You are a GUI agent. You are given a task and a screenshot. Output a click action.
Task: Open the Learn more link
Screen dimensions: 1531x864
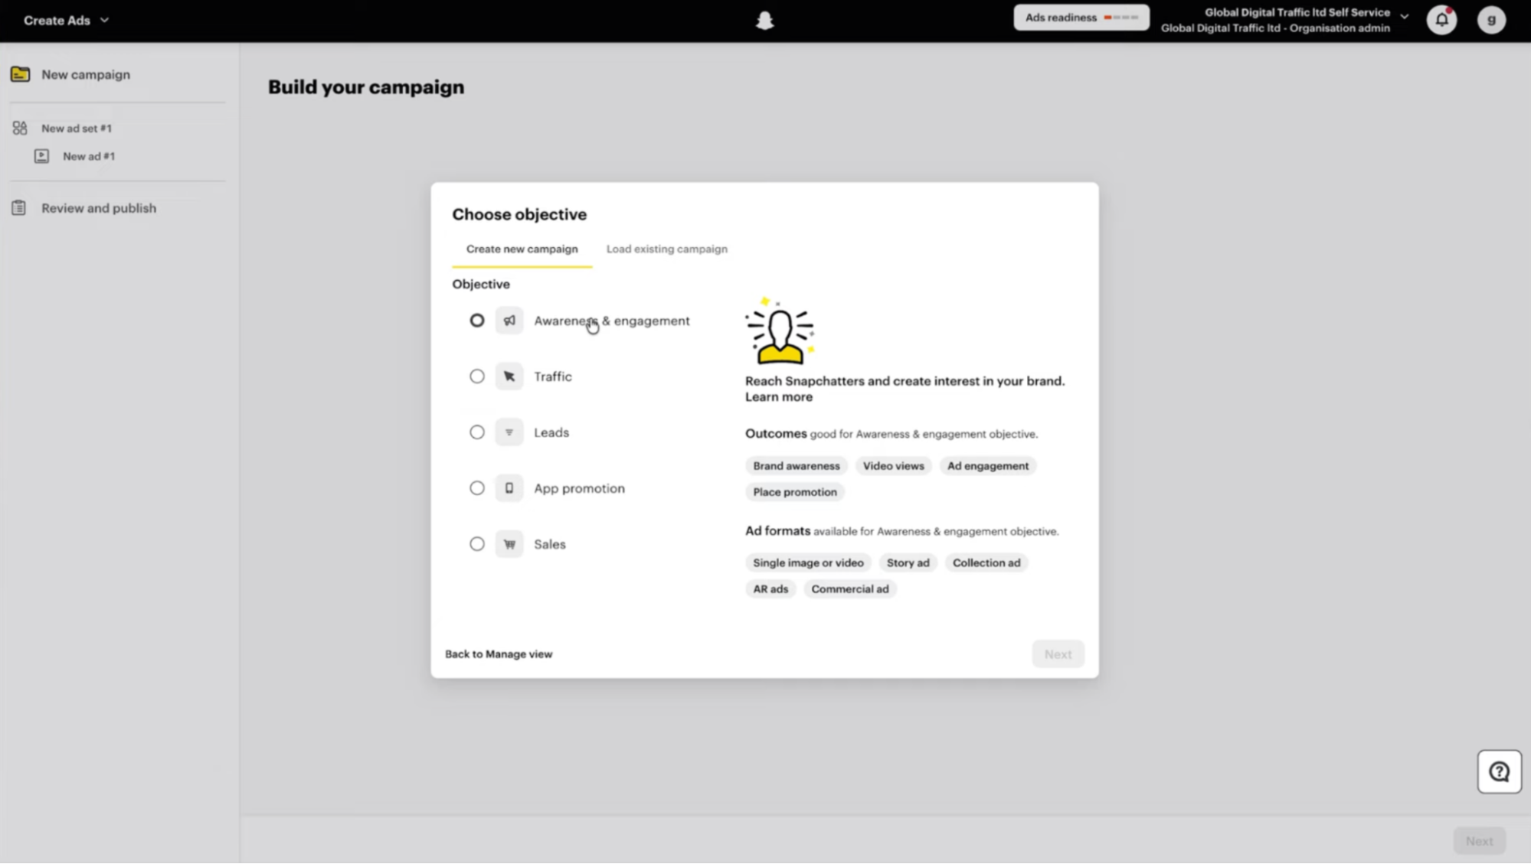779,397
